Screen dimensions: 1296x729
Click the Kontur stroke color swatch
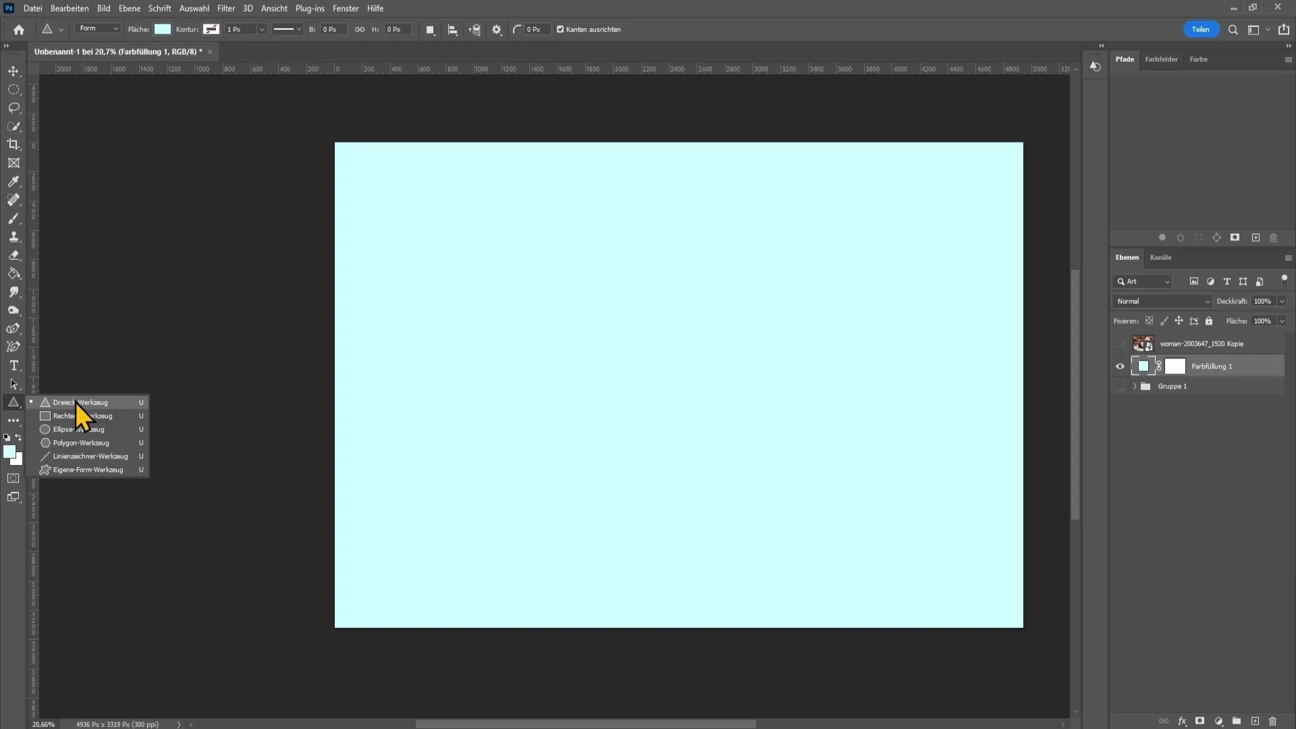(x=211, y=29)
